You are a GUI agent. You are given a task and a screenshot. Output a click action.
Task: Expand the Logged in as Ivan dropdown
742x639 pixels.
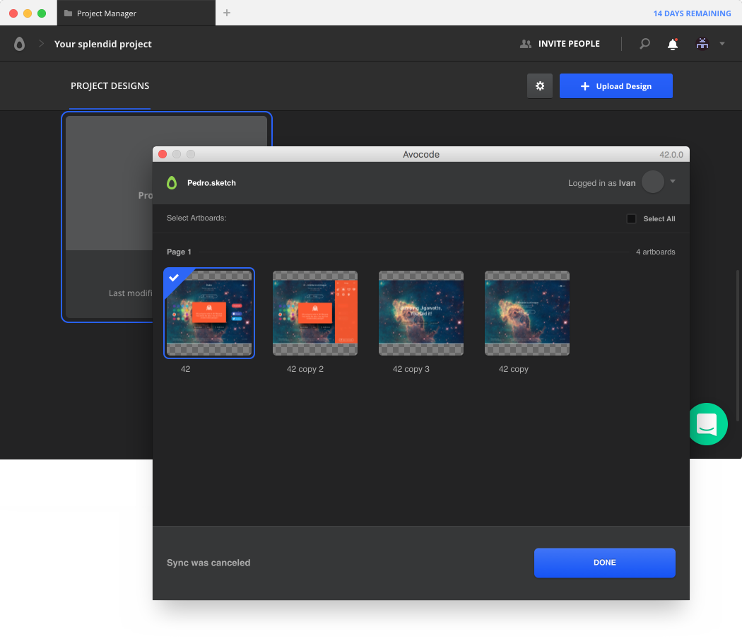pyautogui.click(x=673, y=181)
